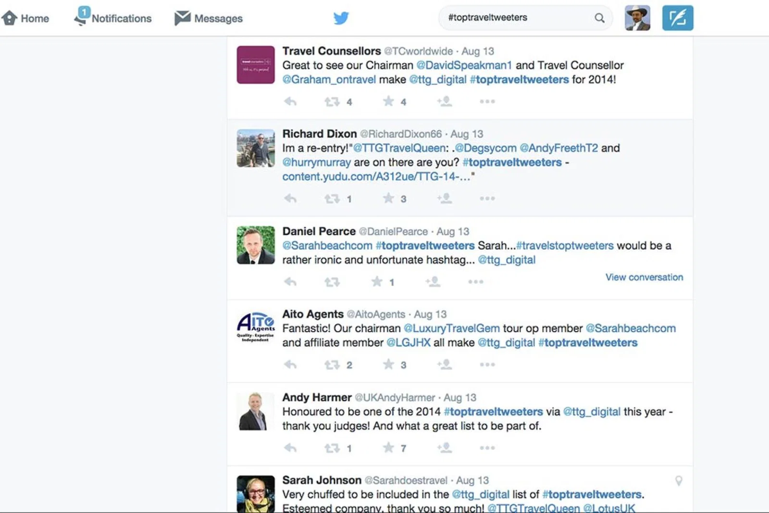
Task: Favorite the Andy Harmer tweet
Action: coord(388,448)
